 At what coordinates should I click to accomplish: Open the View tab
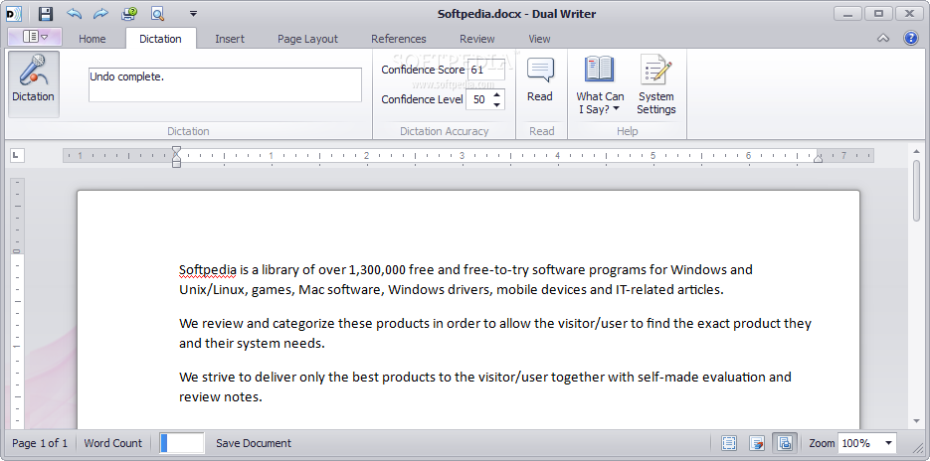point(539,39)
